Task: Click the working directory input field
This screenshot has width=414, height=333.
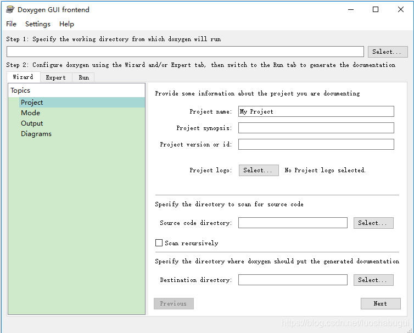Action: [185, 52]
